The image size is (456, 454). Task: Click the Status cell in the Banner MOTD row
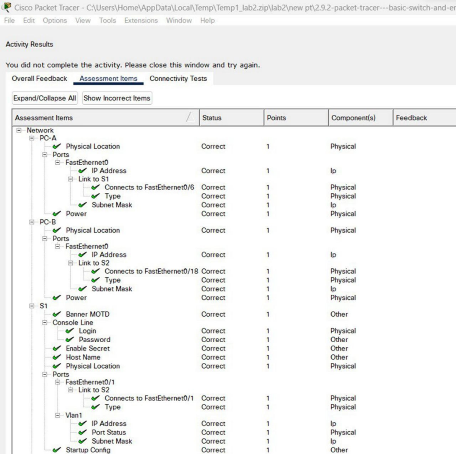pos(213,315)
